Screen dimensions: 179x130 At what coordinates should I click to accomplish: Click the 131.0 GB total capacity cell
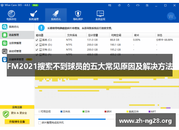92,40
